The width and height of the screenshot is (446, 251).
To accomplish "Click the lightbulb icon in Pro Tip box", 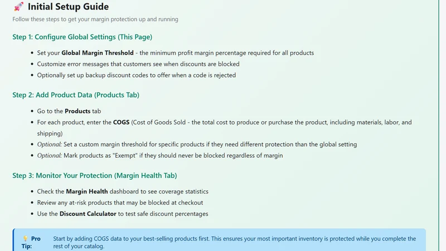I will tap(25, 238).
